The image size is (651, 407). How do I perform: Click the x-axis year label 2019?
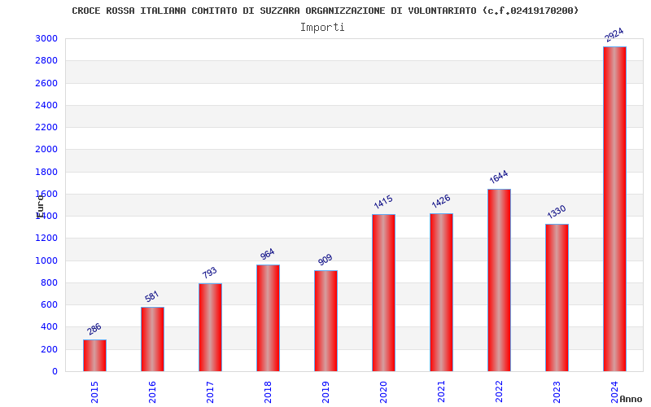pyautogui.click(x=325, y=392)
